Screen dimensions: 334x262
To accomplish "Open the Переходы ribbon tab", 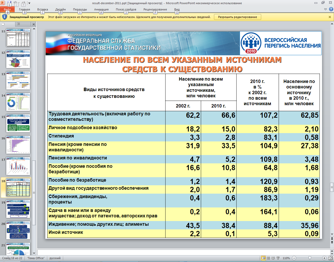I will pos(80,10).
